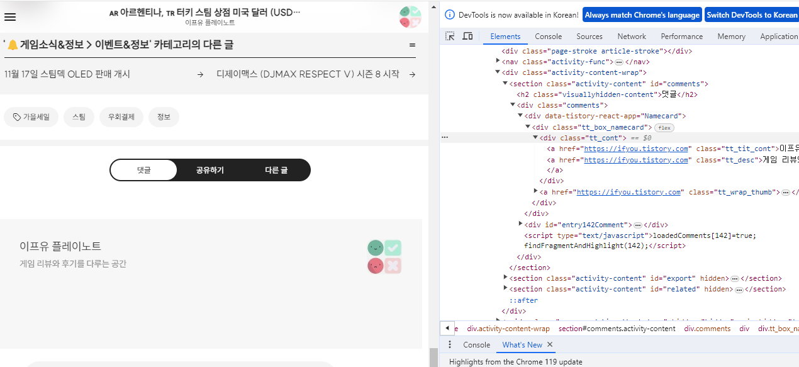Toggle the device toolbar icon
The width and height of the screenshot is (799, 367).
(467, 37)
